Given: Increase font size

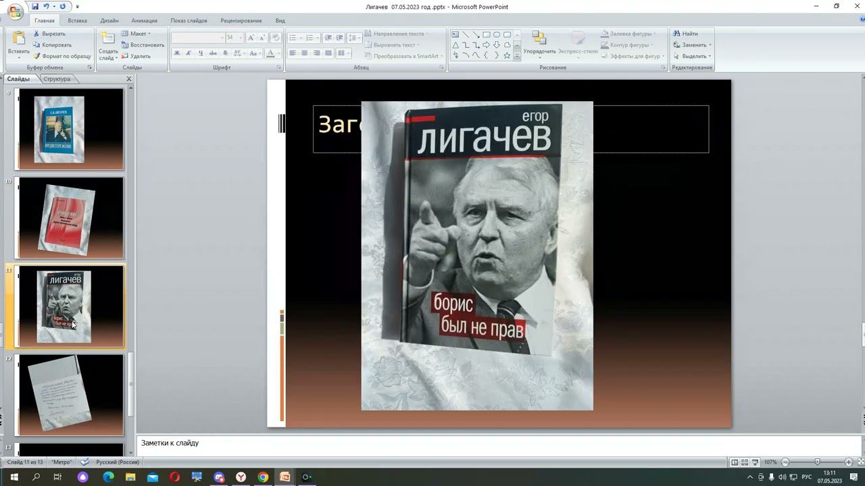Looking at the screenshot, I should 251,38.
